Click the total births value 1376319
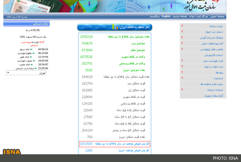The height and width of the screenshot is (162, 241). coord(86,37)
